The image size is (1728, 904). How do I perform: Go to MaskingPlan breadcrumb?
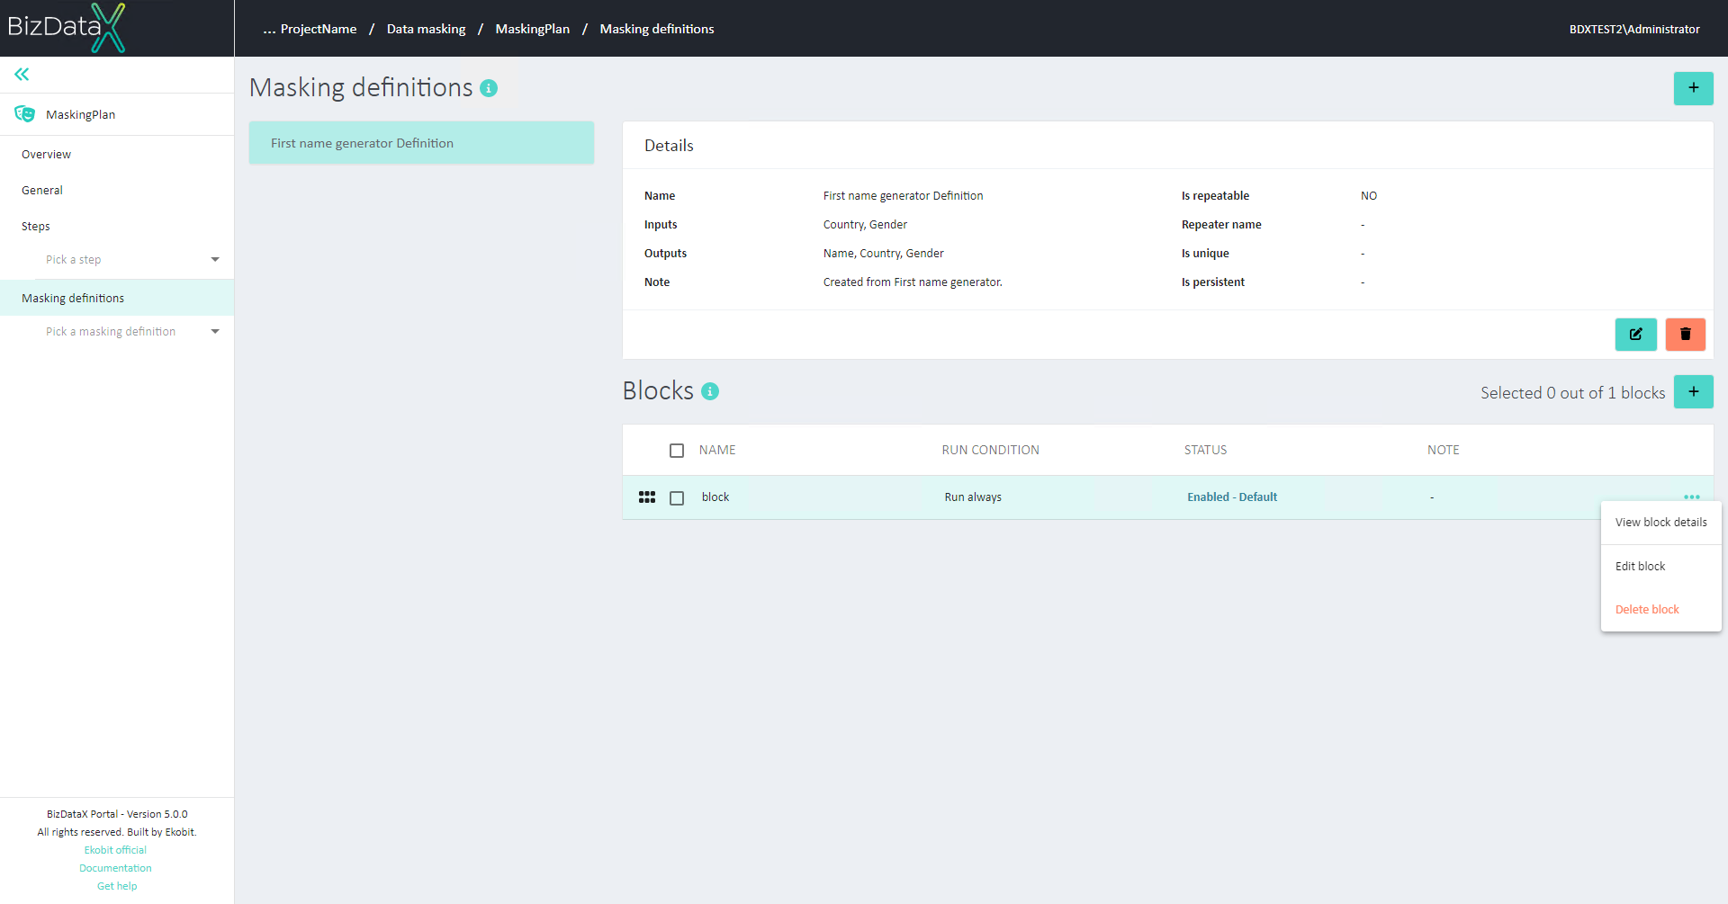click(x=532, y=29)
